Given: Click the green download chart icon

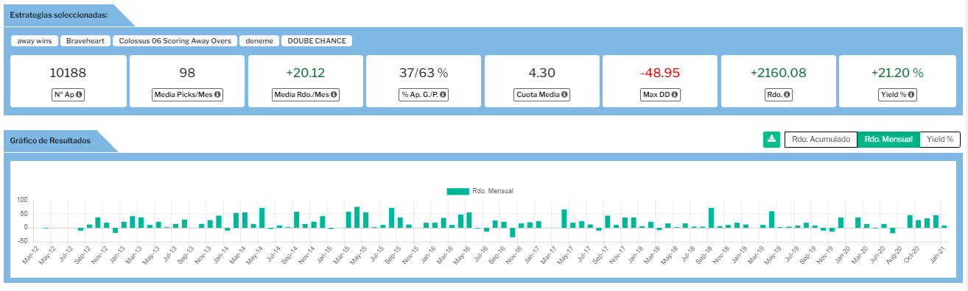Looking at the screenshot, I should tap(771, 139).
